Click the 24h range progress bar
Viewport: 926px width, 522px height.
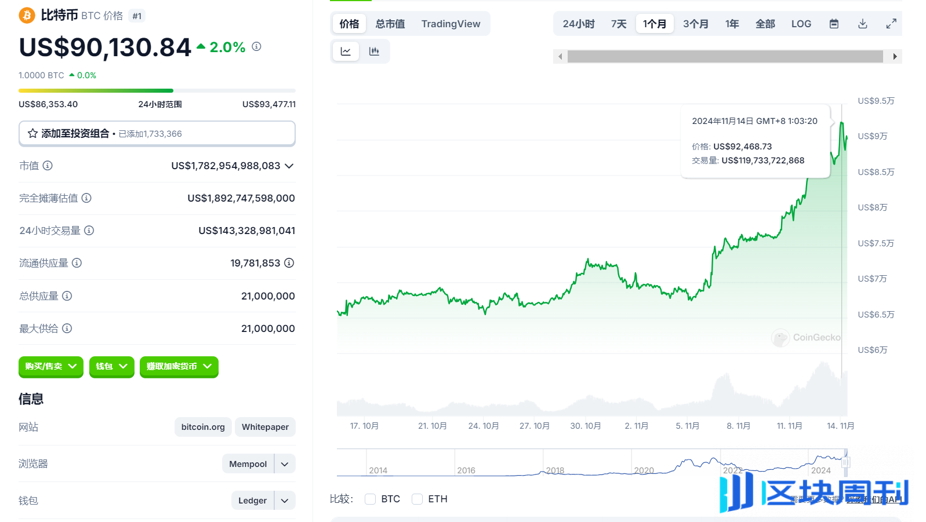157,90
